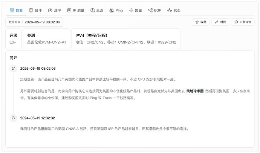This screenshot has width=260, height=153.
Task: Click the BGP network icon
Action: (x=150, y=10)
